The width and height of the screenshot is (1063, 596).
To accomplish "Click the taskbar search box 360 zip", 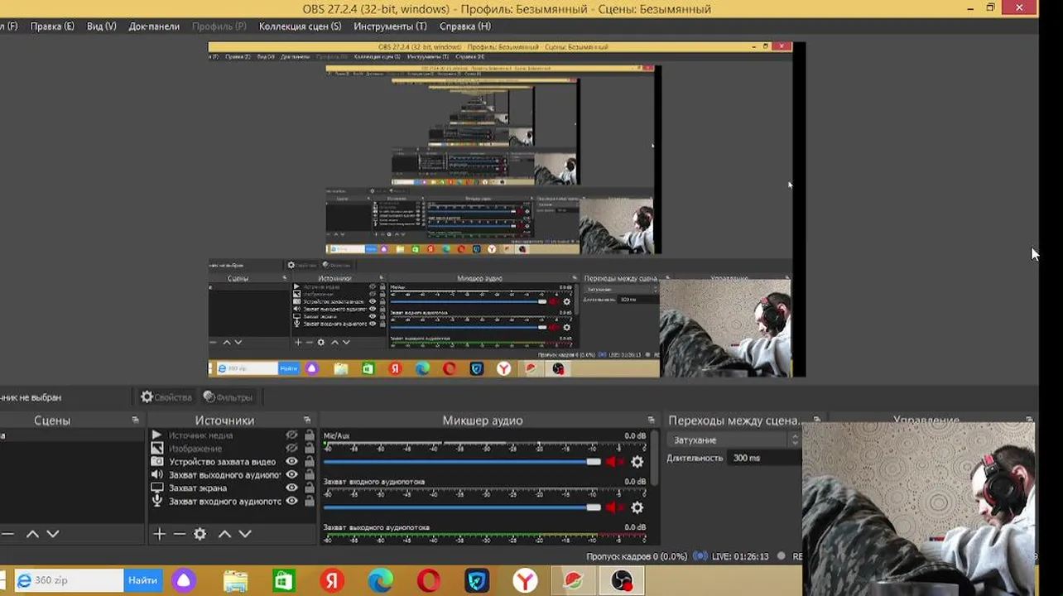I will coord(69,580).
